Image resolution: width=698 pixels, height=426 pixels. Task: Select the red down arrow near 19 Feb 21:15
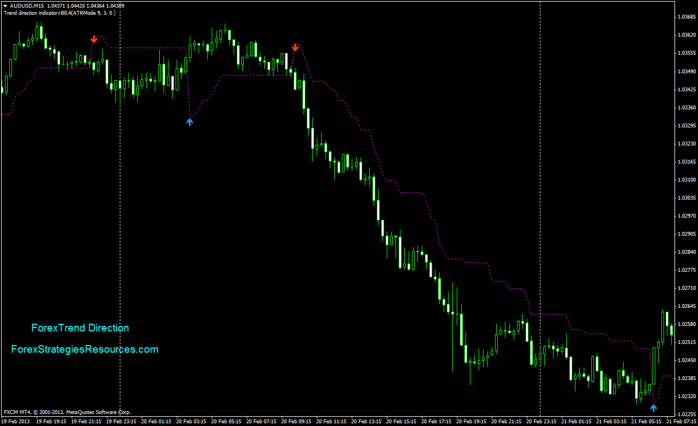coord(94,39)
